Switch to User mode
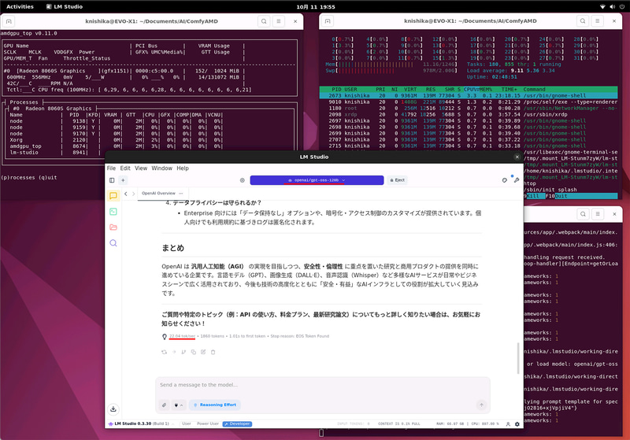The image size is (630, 440). [187, 423]
